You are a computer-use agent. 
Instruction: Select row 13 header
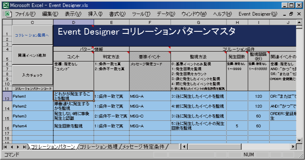click(7, 96)
